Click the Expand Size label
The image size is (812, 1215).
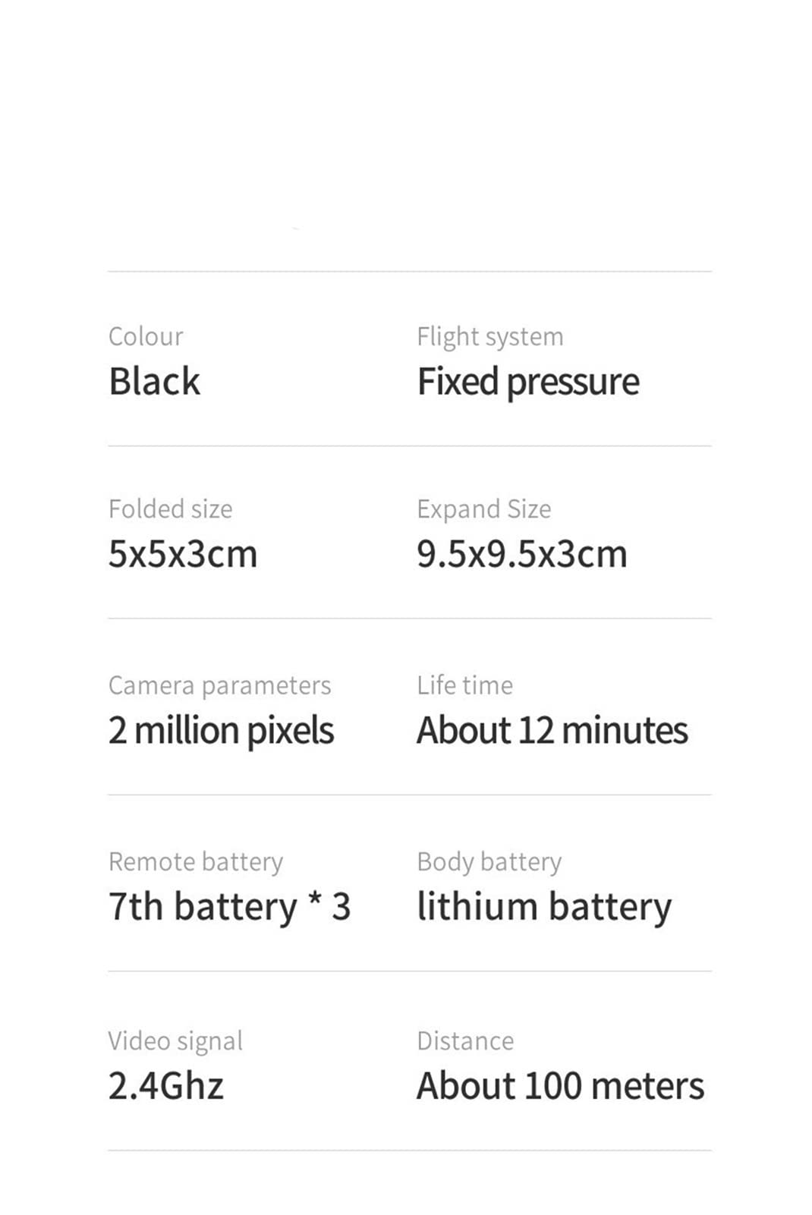pyautogui.click(x=484, y=509)
